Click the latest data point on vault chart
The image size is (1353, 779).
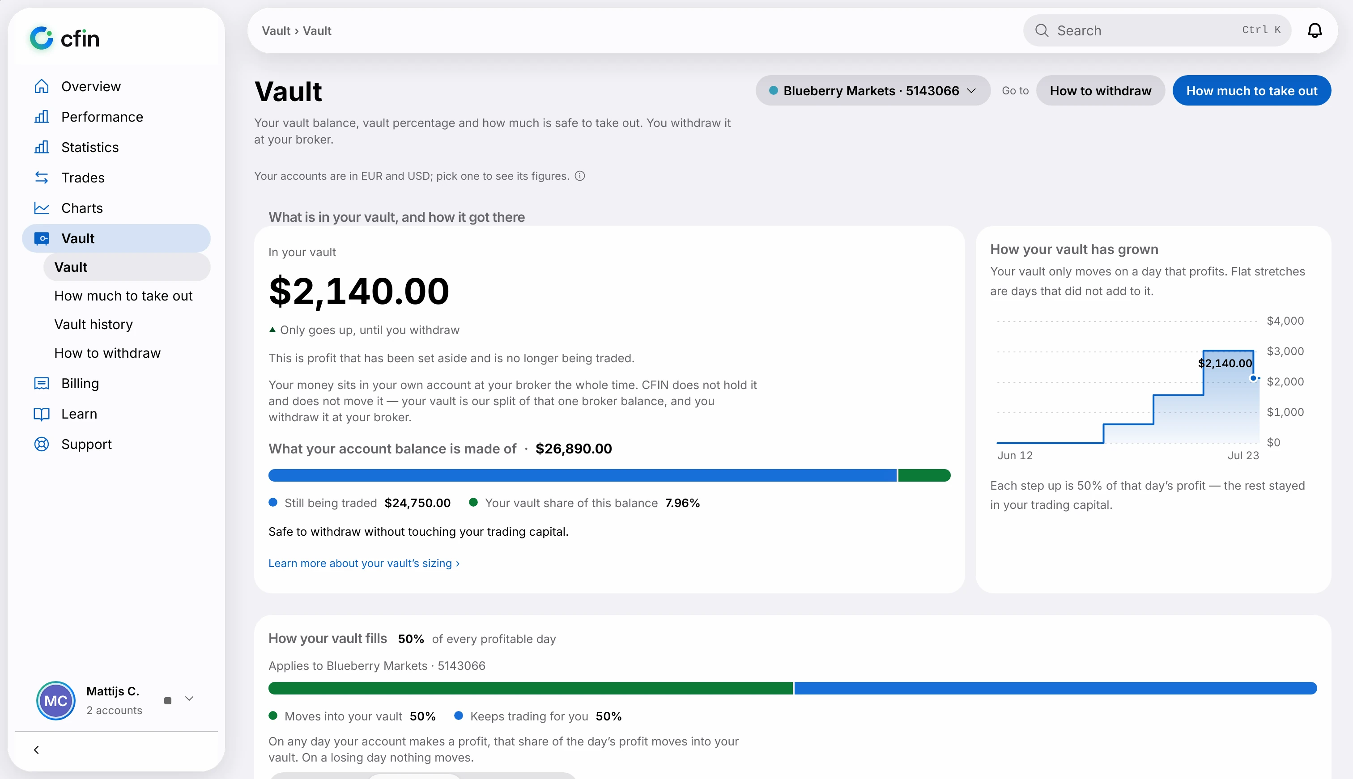1253,378
